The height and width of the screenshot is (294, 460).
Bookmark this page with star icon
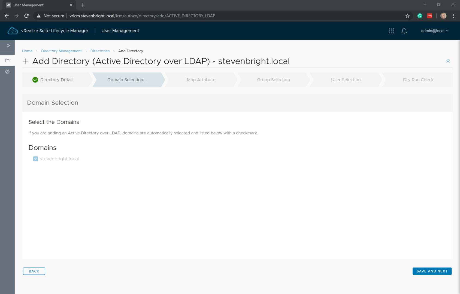[x=407, y=16]
